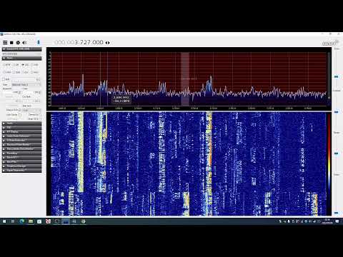Viewport: 343px width, 257px height.
Task: Toggle the Lock Carrier checkbox
Action: pyautogui.click(x=20, y=114)
